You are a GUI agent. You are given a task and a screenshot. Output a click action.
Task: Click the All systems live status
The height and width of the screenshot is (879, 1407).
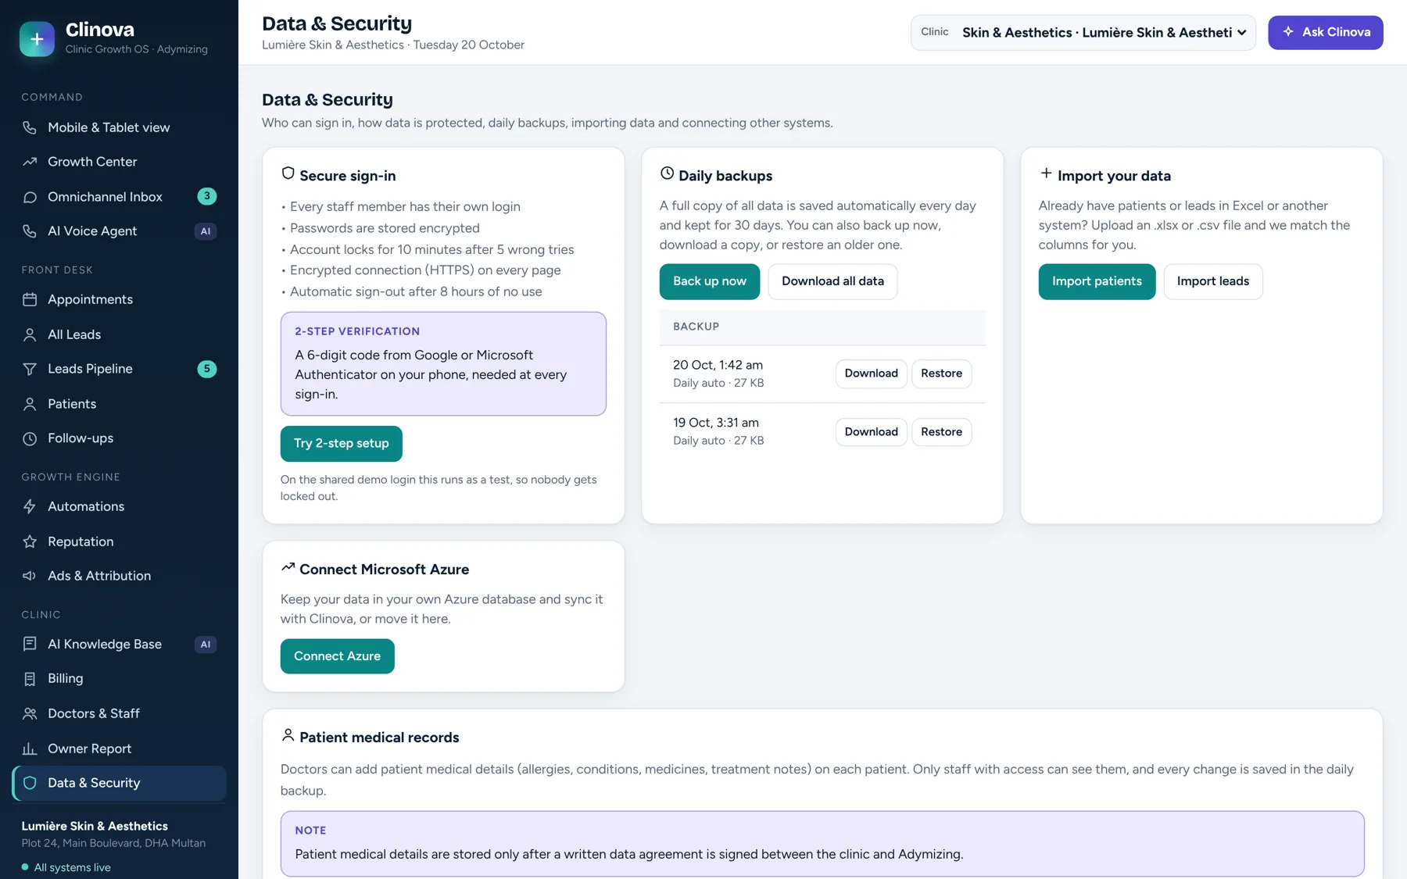[66, 867]
